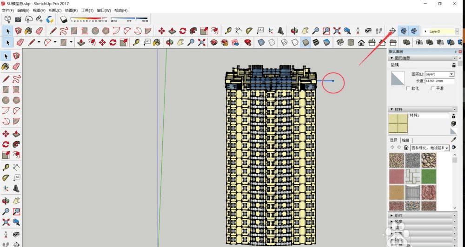Open the 相机(C) menu

[55, 10]
